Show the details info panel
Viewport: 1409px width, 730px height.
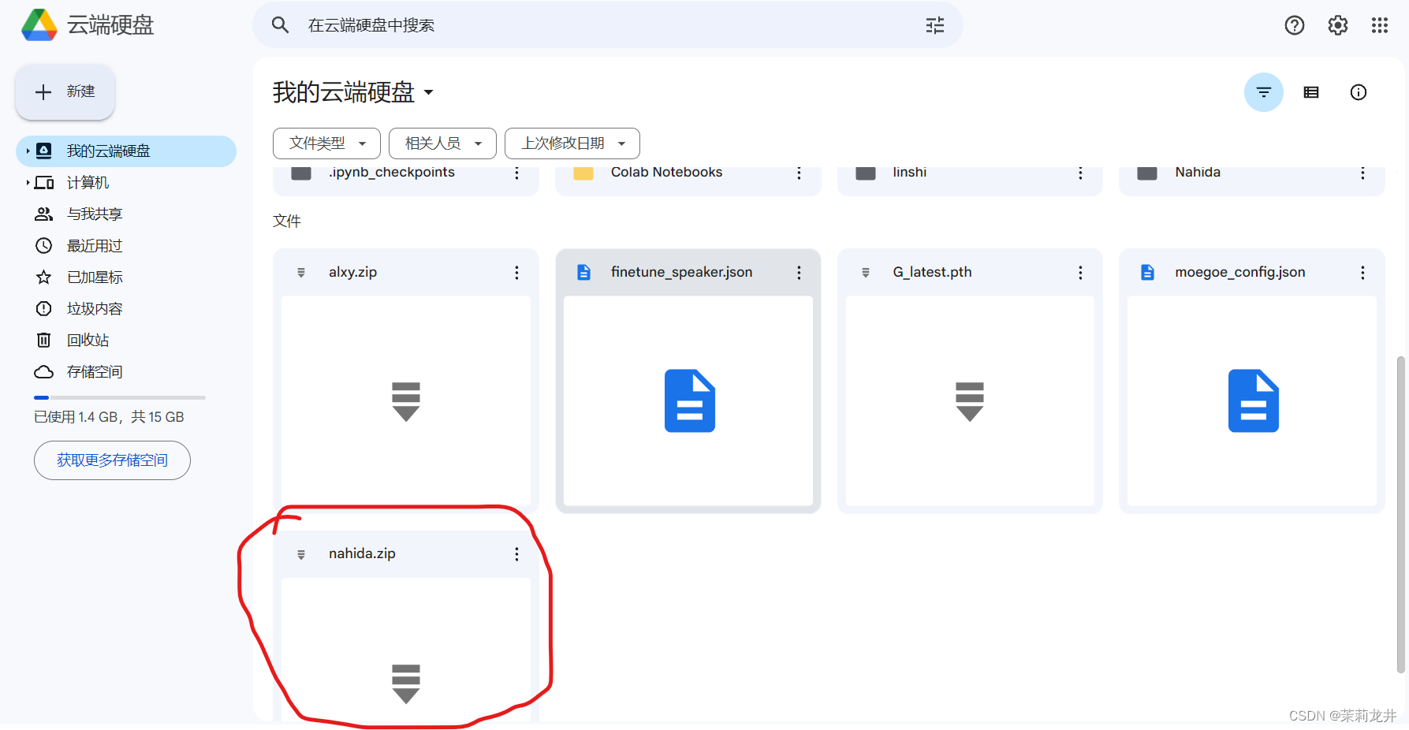[1359, 92]
